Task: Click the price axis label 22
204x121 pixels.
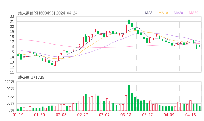Action: [12, 16]
